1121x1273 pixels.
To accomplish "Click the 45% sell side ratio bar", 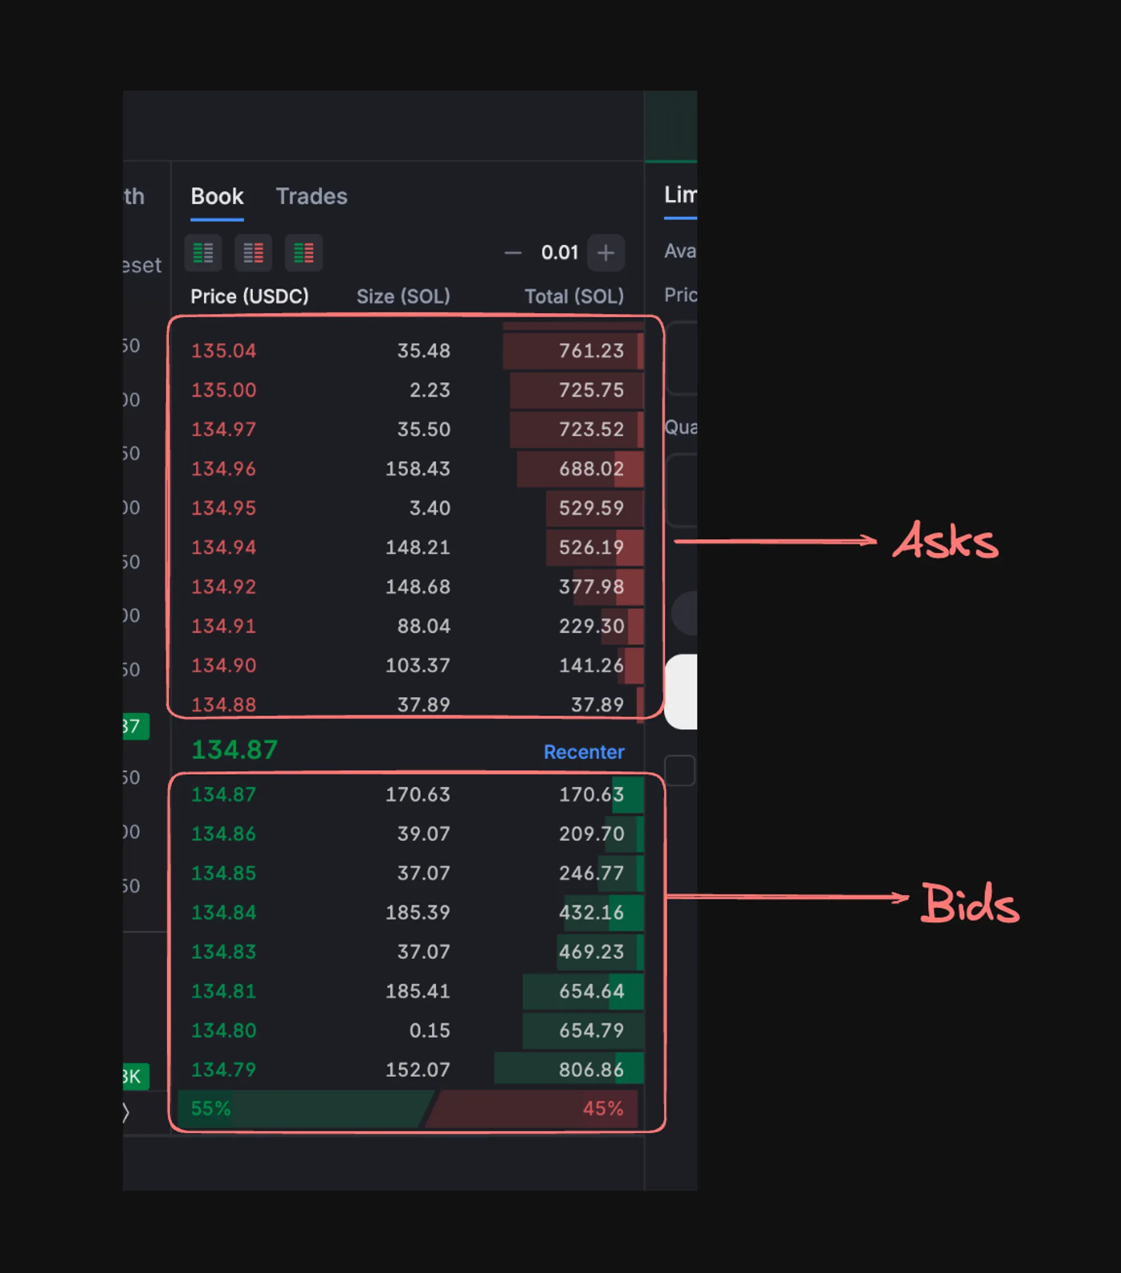I will coord(536,1109).
